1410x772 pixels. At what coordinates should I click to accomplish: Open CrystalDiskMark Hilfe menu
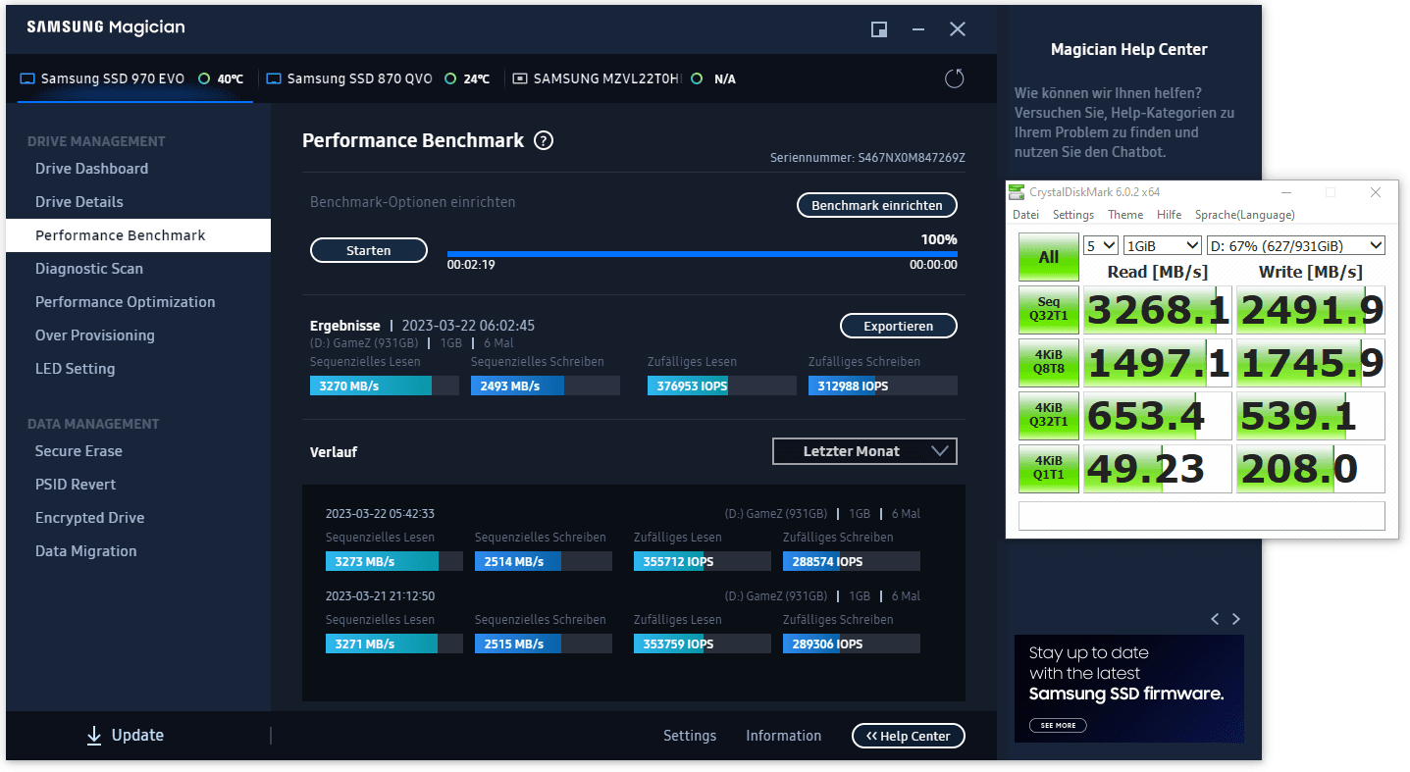[x=1169, y=215]
